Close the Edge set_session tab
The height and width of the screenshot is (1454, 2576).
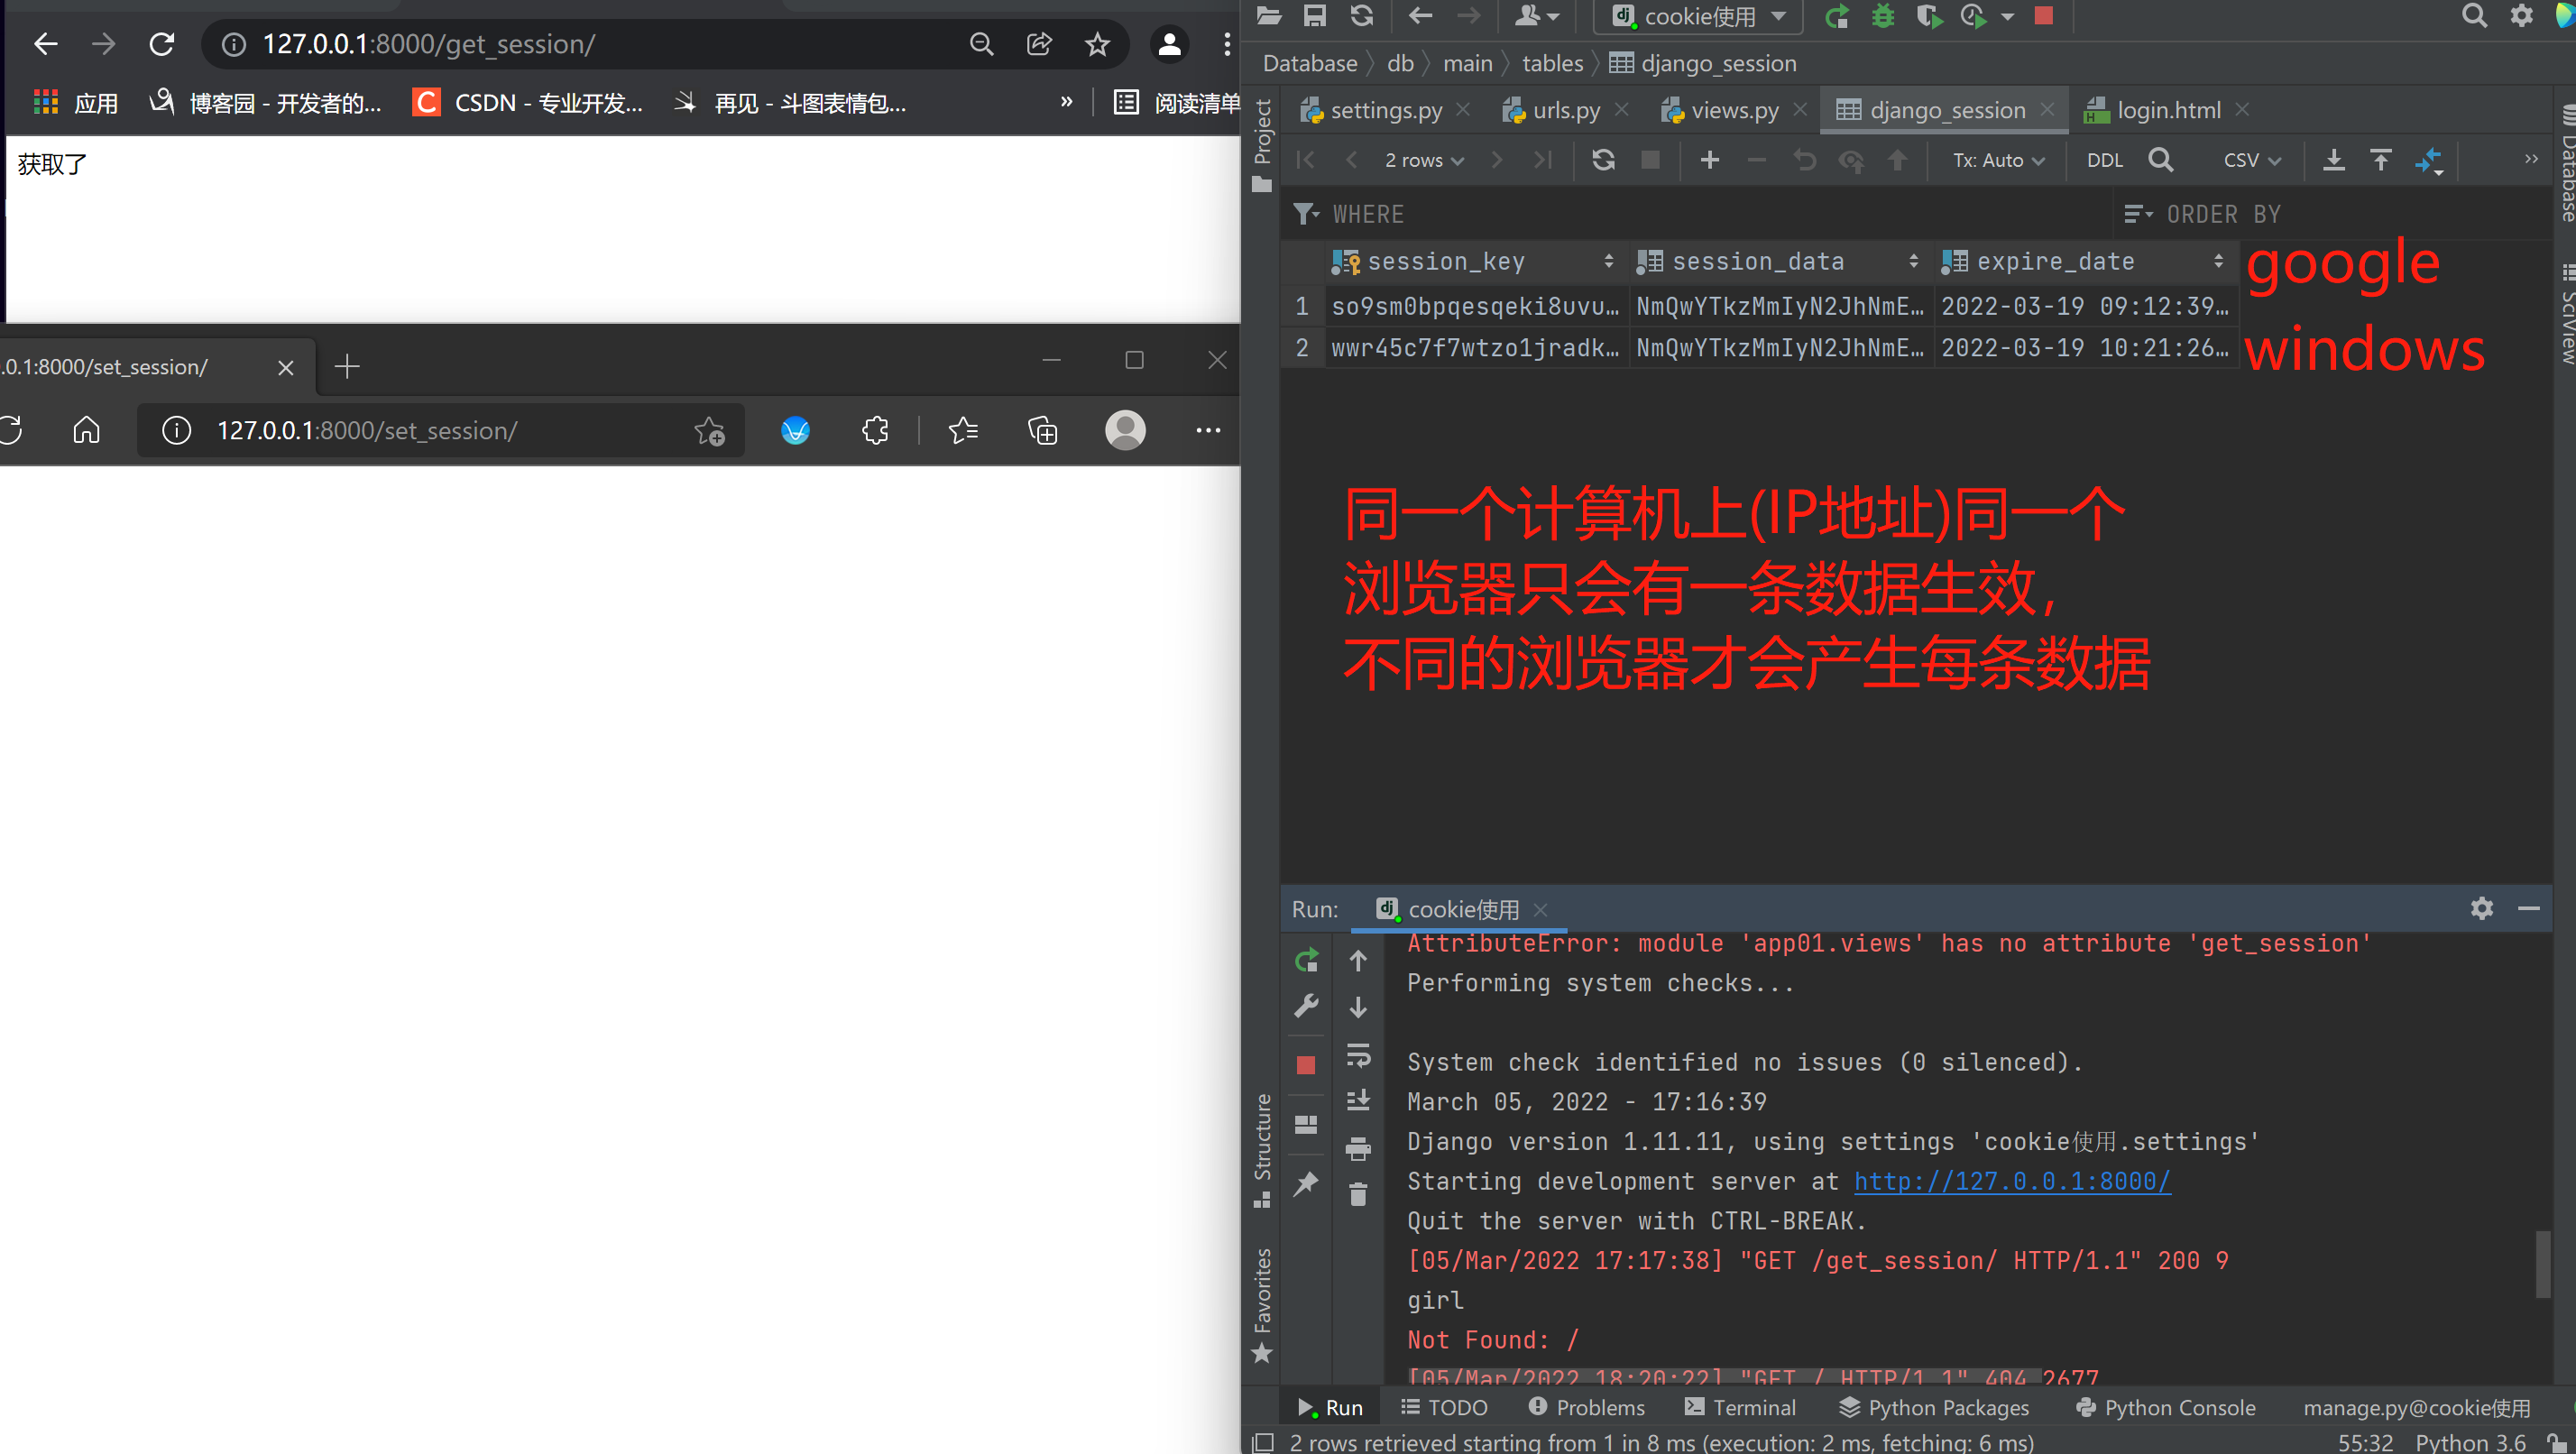[x=285, y=367]
